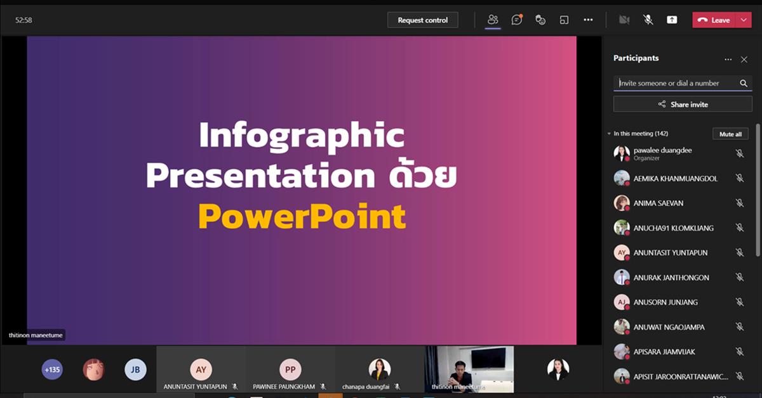The height and width of the screenshot is (398, 762).
Task: Close the Participants panel
Action: click(x=744, y=60)
